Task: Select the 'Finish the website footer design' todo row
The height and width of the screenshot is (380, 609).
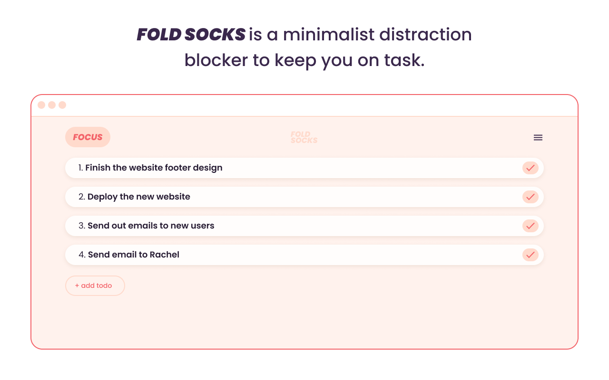Action: point(238,168)
